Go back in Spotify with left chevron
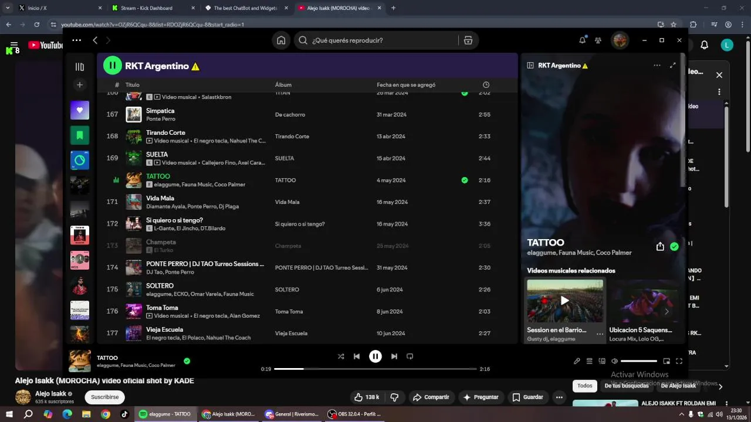Screen dimensions: 751x422 coord(95,40)
